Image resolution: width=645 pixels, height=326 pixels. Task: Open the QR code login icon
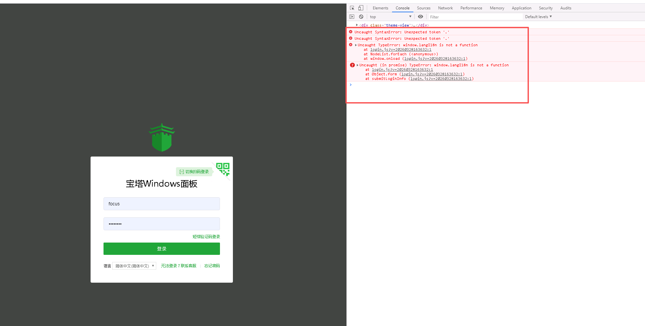click(223, 169)
